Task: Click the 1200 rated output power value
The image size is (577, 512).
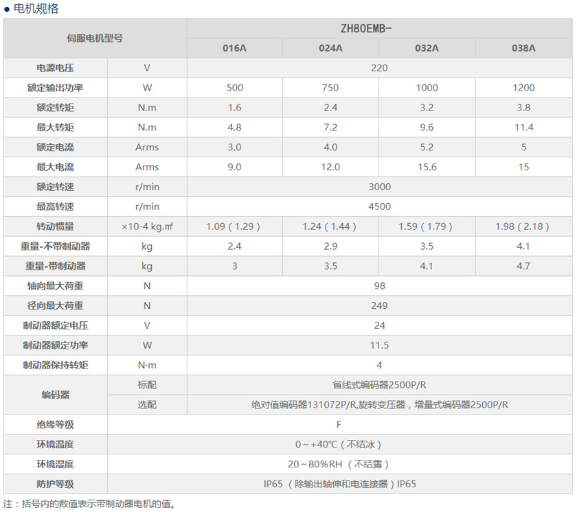Action: pyautogui.click(x=523, y=88)
